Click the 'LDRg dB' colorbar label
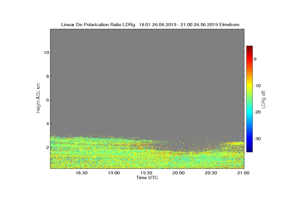 tap(263, 99)
